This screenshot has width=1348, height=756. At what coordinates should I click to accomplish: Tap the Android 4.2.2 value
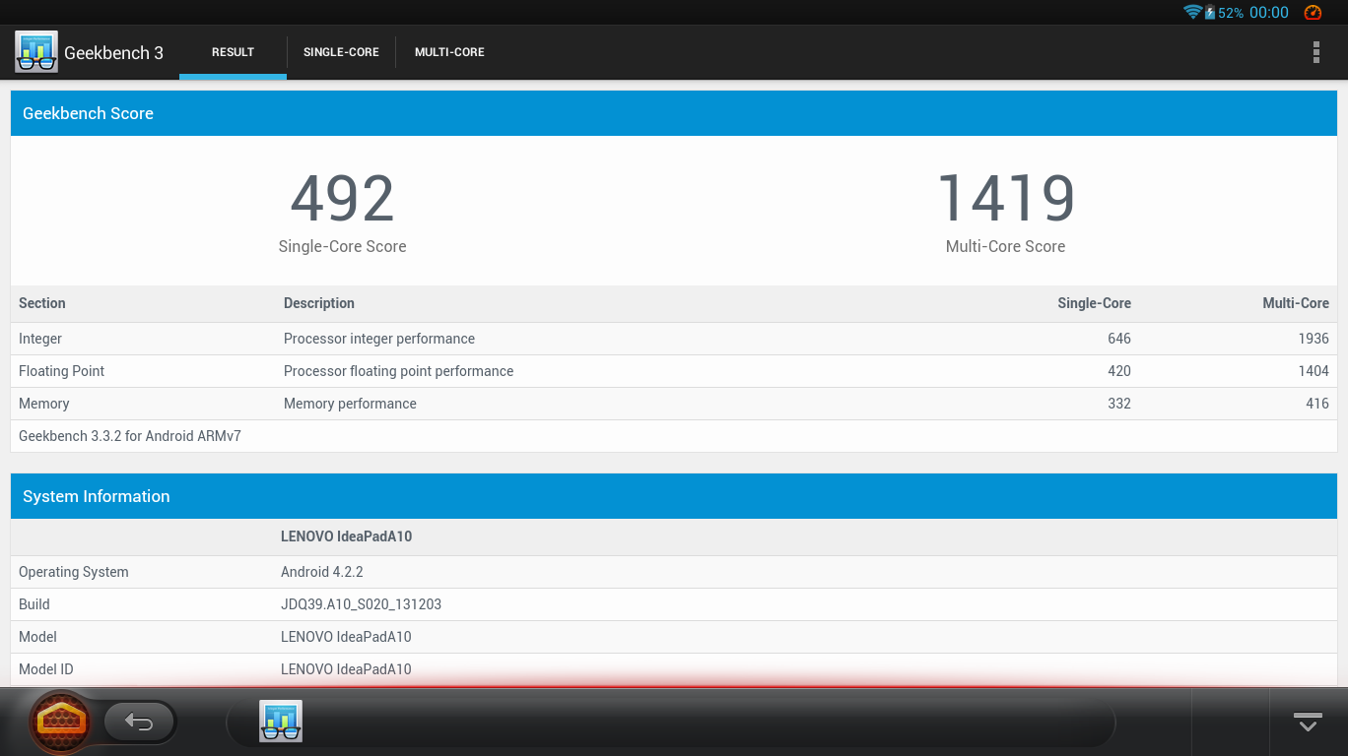(x=322, y=572)
